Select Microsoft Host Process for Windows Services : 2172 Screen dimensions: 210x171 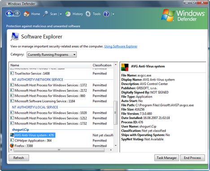pos(61,90)
